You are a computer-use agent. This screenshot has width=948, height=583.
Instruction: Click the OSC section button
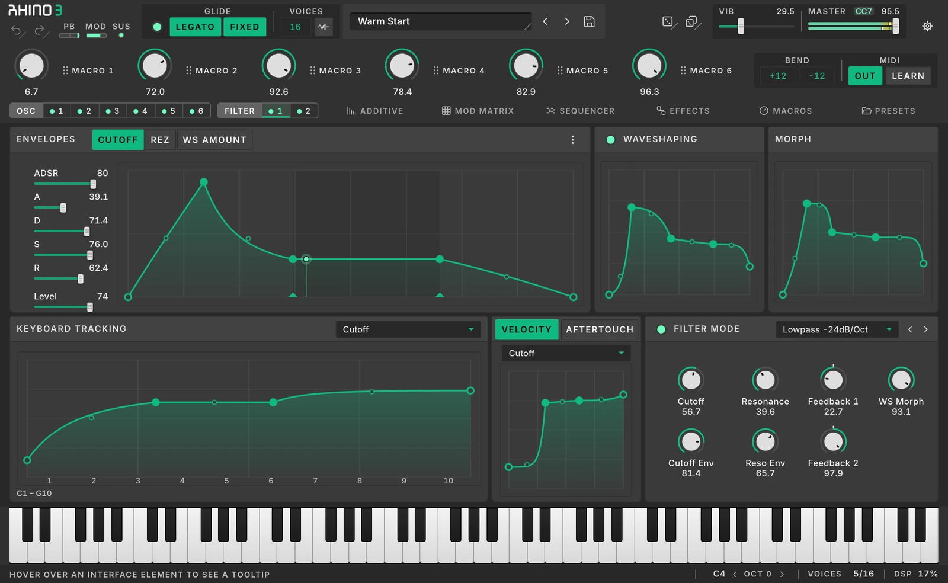pyautogui.click(x=26, y=111)
